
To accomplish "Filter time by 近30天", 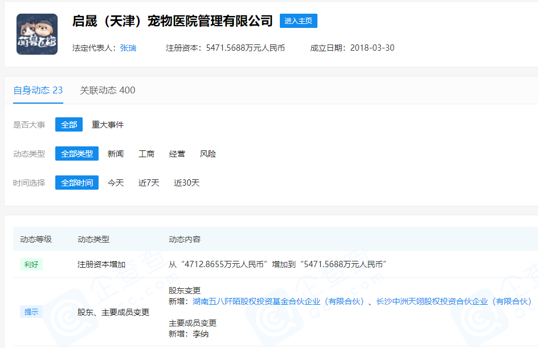I will (x=187, y=183).
